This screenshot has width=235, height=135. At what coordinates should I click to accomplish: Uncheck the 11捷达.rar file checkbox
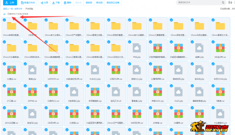pos(4,64)
